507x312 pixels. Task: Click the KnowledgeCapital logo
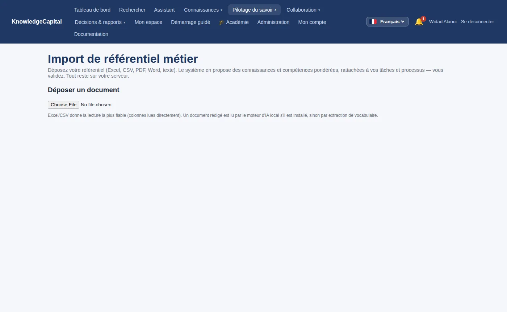coord(37,22)
